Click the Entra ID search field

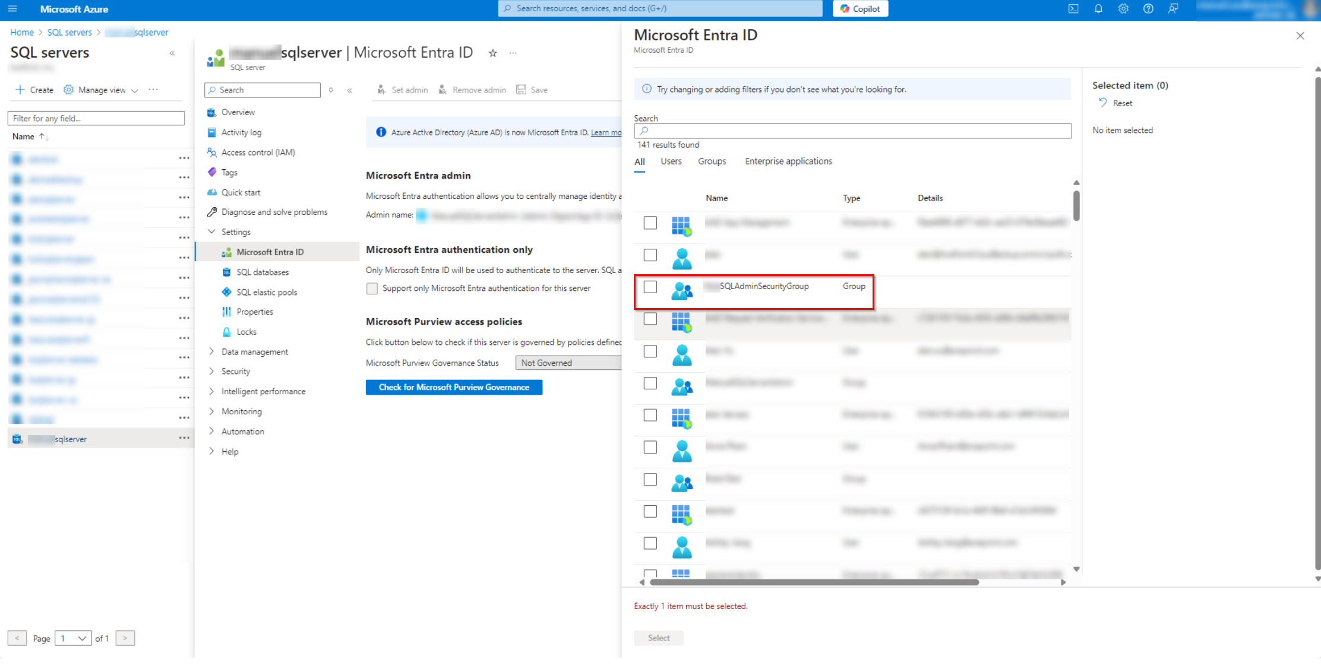[x=852, y=131]
